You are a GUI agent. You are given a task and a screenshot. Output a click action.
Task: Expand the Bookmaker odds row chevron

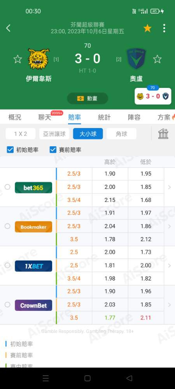[170, 226]
